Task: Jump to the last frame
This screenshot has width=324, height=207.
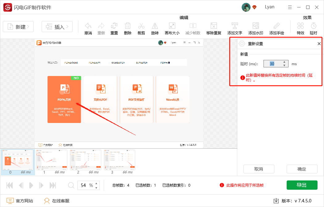Action: pos(53,185)
